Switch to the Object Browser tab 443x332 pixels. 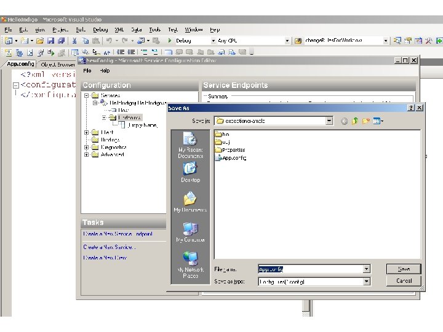pos(58,65)
